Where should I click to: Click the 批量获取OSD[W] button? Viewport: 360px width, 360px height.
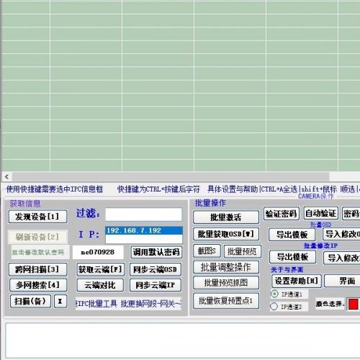point(226,234)
